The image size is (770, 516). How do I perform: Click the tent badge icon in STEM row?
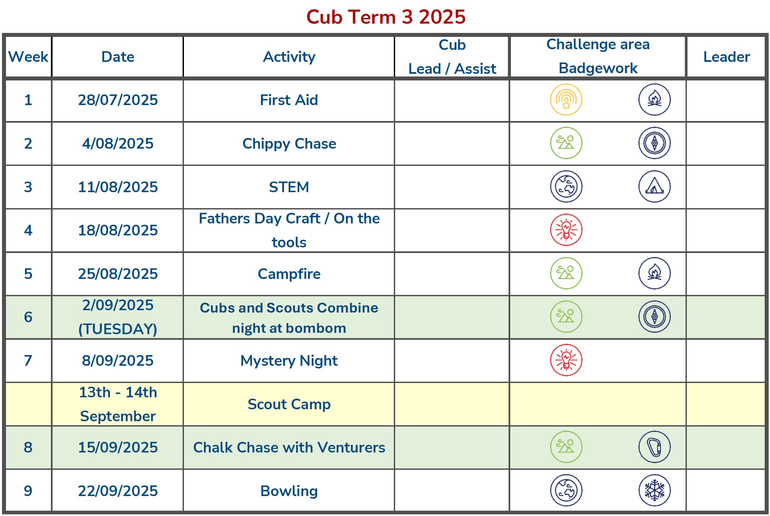pyautogui.click(x=654, y=187)
